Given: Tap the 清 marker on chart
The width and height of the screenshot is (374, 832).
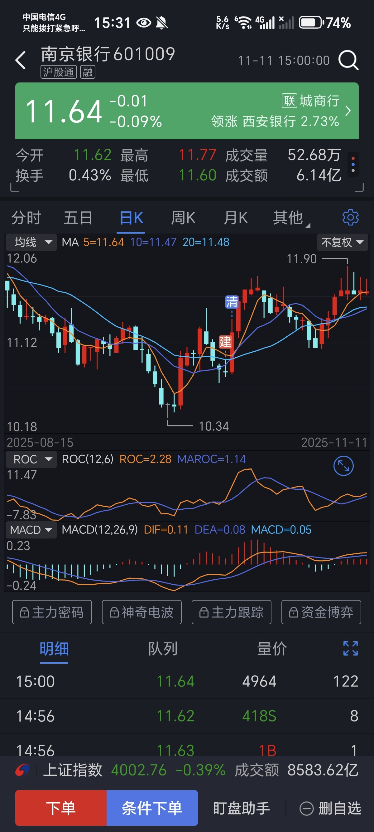Looking at the screenshot, I should tap(232, 302).
